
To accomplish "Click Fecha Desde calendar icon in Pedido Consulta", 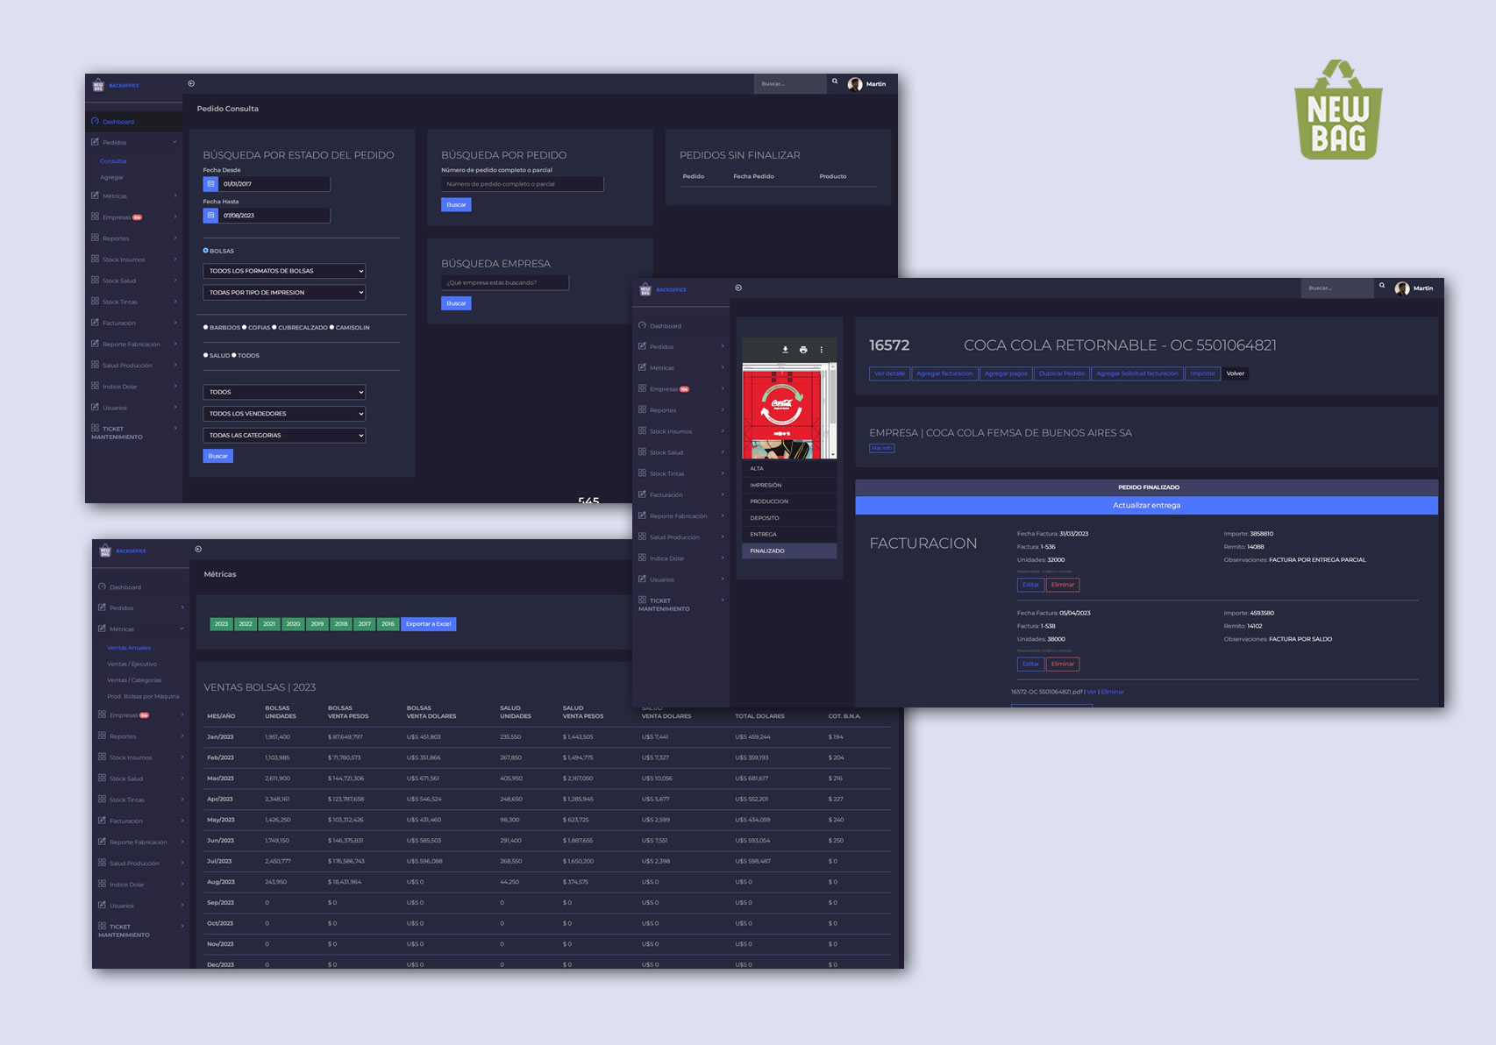I will tap(210, 184).
